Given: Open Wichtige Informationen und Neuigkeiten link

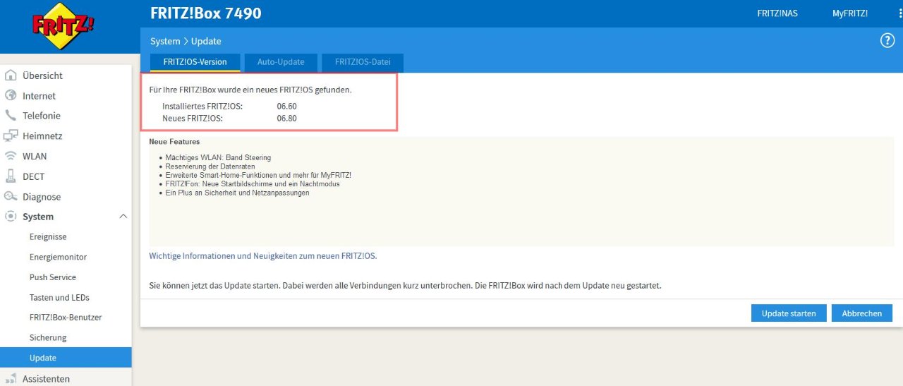Looking at the screenshot, I should click(x=263, y=256).
